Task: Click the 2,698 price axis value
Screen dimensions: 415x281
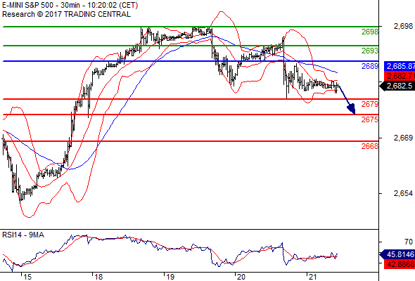Action: pyautogui.click(x=403, y=26)
